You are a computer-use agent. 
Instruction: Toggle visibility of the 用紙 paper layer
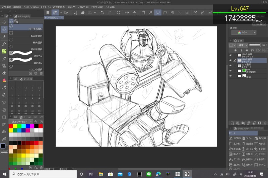[x=230, y=76]
